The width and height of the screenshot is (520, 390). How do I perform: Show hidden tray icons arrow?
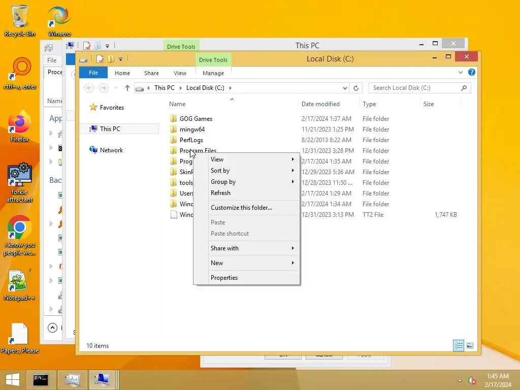(x=460, y=380)
